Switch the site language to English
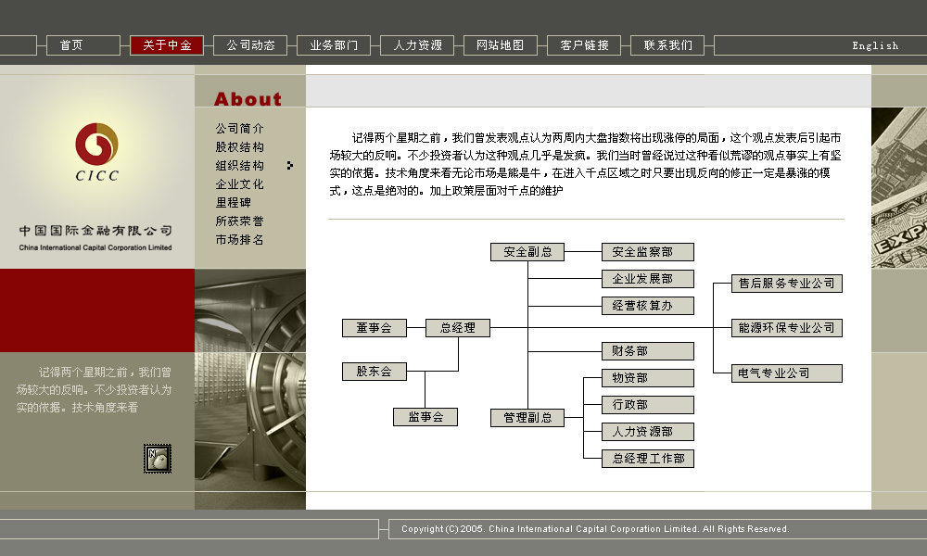Screen dimensions: 927x556 click(875, 45)
